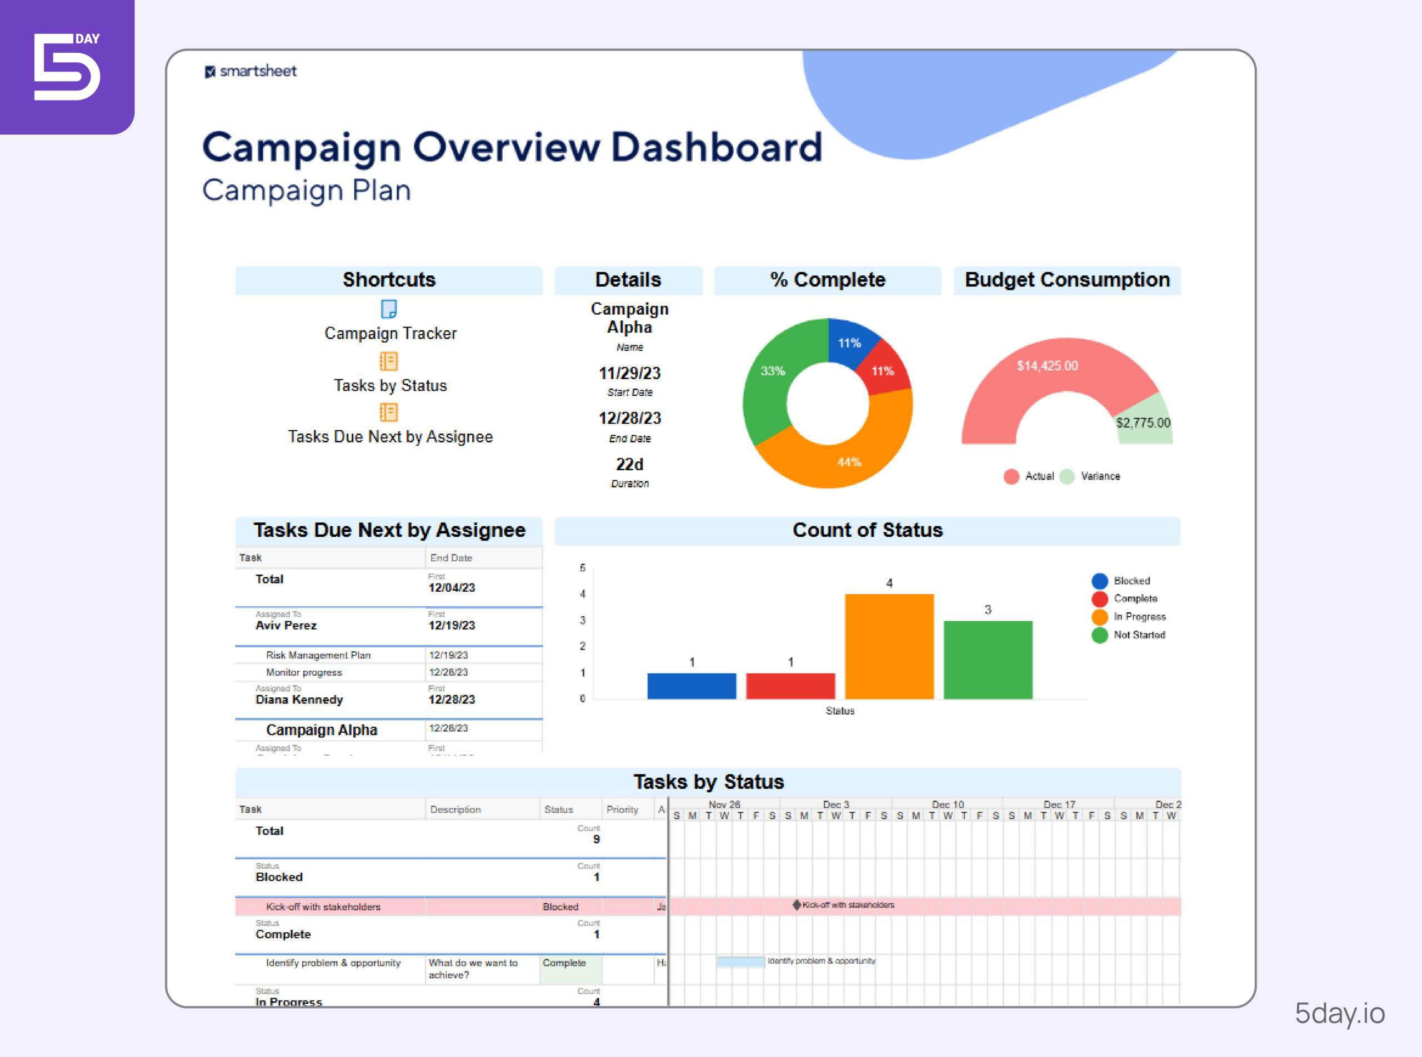The width and height of the screenshot is (1422, 1057).
Task: Select the Aviv Perez group row
Action: tap(389, 626)
